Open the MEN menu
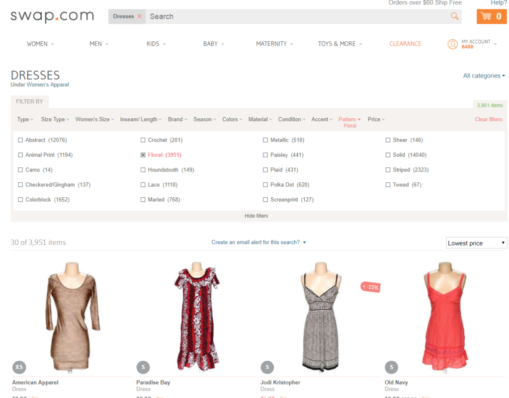This screenshot has width=509, height=398. [99, 44]
